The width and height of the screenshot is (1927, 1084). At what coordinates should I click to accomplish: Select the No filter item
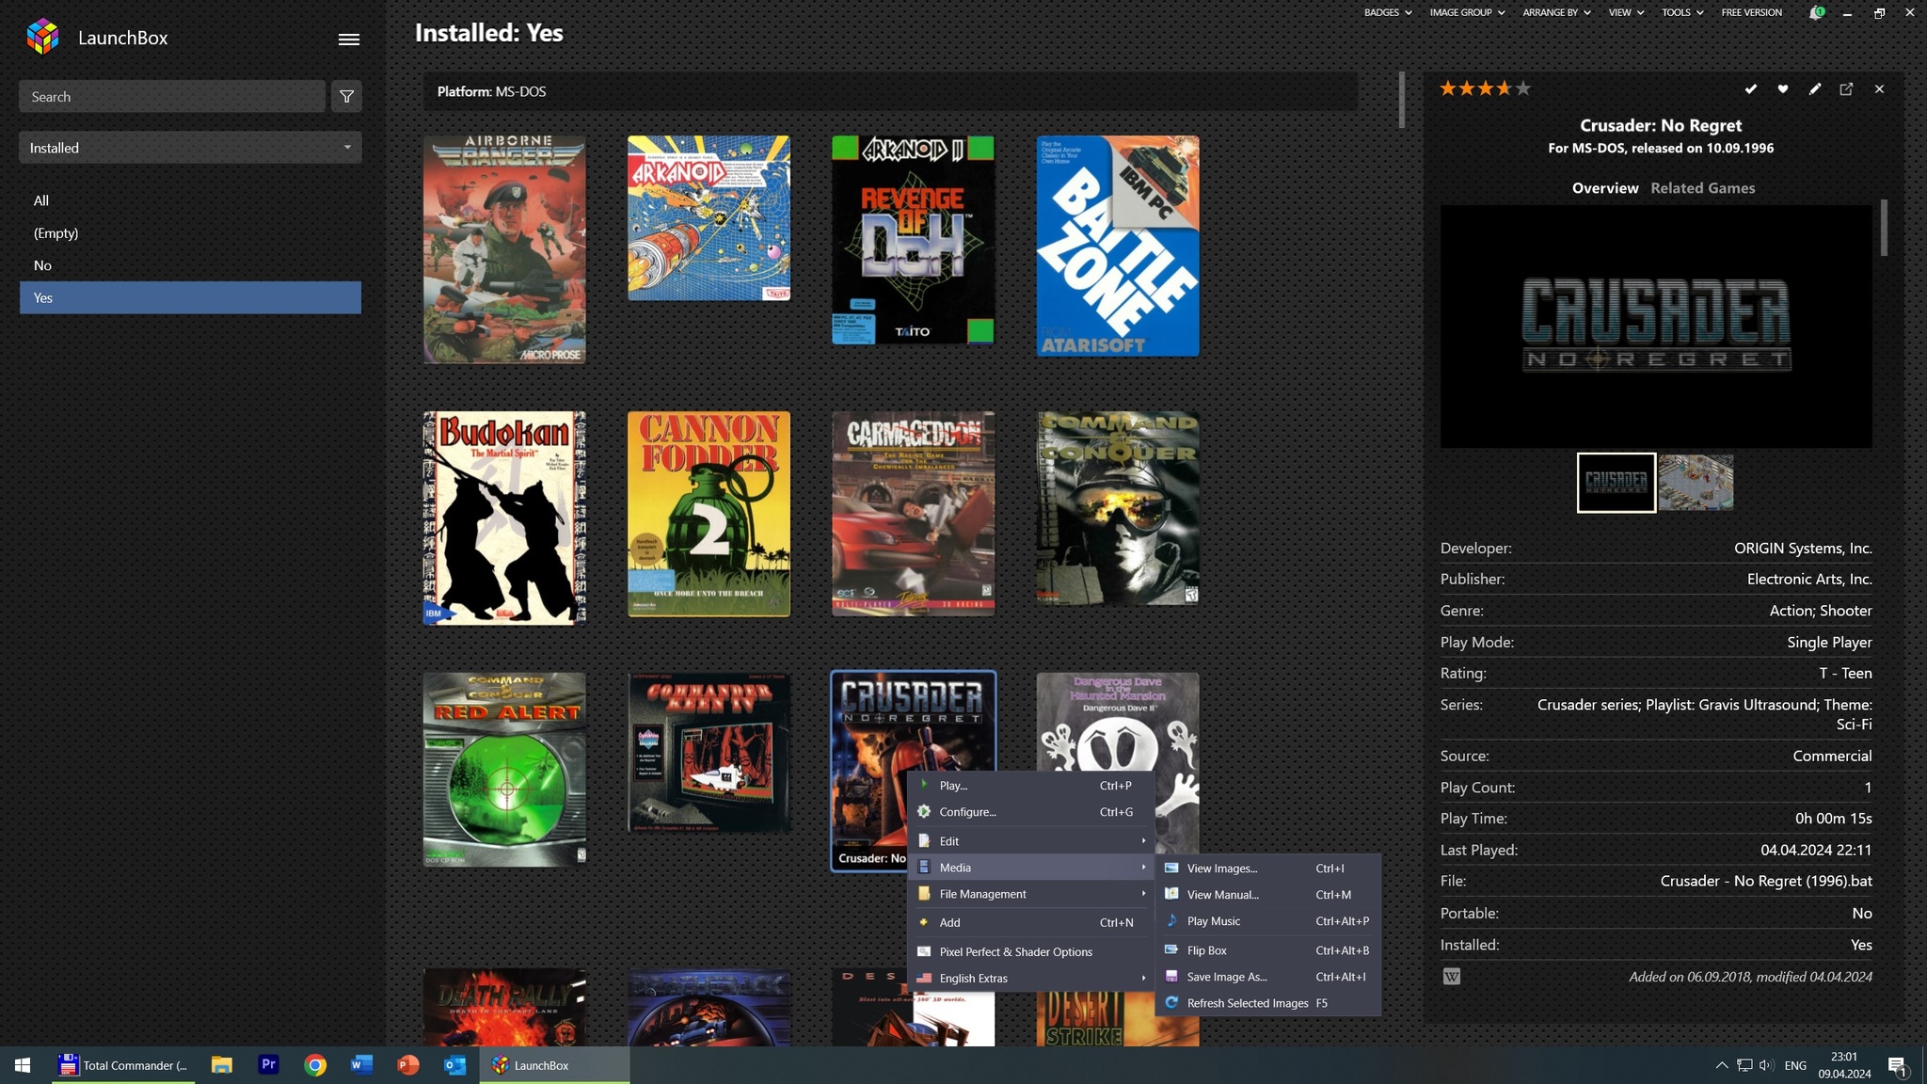[x=190, y=265]
